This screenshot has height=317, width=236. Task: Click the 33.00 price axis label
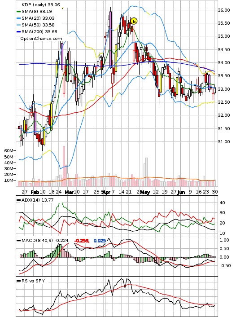(x=224, y=89)
